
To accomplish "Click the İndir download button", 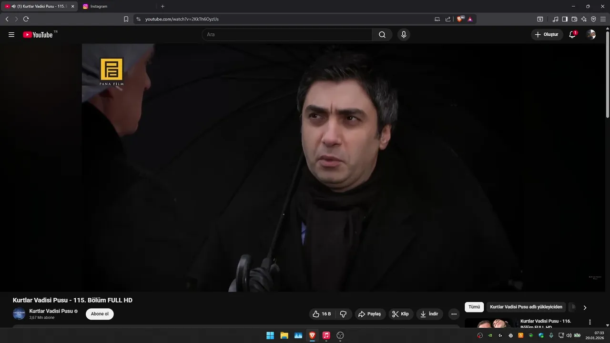I will (x=429, y=314).
